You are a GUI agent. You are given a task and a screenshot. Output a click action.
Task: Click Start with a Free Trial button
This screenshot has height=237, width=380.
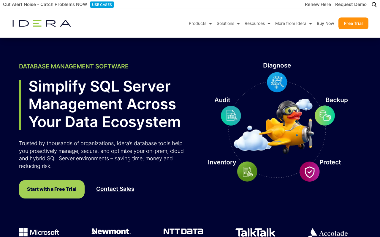[52, 189]
